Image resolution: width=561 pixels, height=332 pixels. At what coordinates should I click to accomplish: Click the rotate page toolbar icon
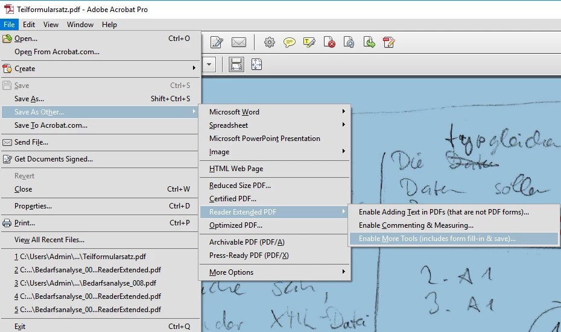tap(349, 43)
